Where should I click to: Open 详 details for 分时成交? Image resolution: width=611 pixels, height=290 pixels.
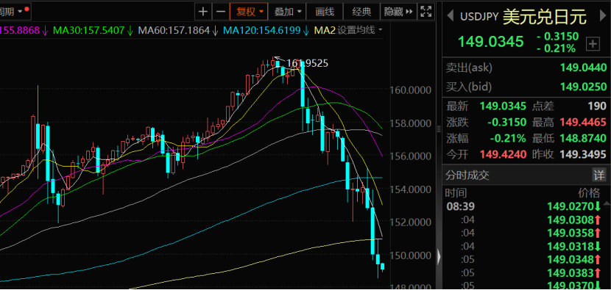(x=599, y=175)
